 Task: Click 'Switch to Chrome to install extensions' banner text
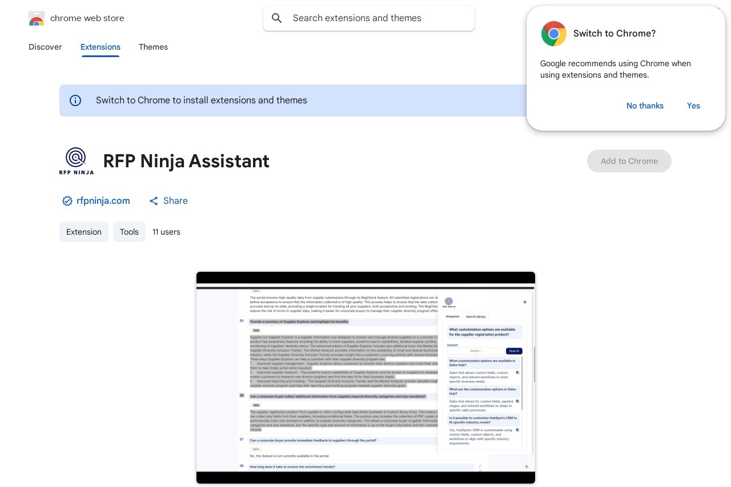[x=202, y=100]
